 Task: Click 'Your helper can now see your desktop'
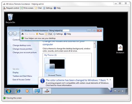coord(40,38)
